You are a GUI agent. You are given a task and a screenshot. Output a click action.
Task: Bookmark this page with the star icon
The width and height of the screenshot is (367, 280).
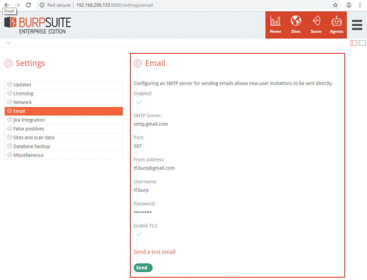(x=335, y=5)
